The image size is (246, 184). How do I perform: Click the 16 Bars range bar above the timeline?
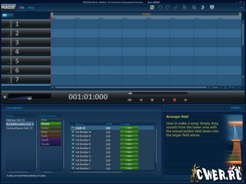pos(146,14)
